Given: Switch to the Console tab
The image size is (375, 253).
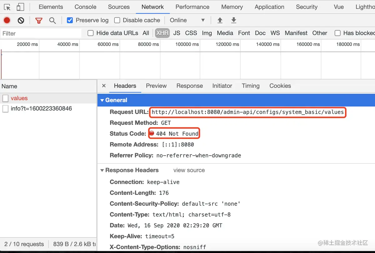Looking at the screenshot, I should point(86,7).
